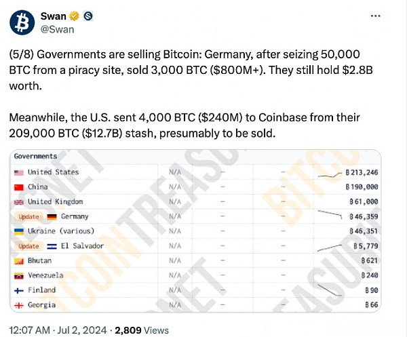407x337 pixels.
Task: Click the China flag icon
Action: pos(19,187)
